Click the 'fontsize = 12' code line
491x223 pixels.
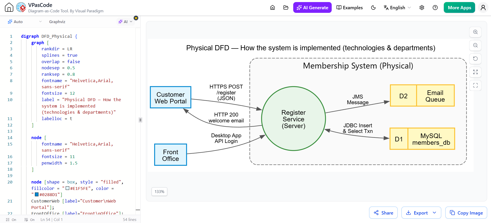[58, 93]
